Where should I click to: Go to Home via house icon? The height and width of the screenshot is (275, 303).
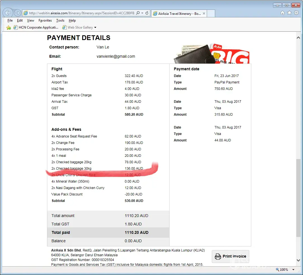(x=283, y=13)
